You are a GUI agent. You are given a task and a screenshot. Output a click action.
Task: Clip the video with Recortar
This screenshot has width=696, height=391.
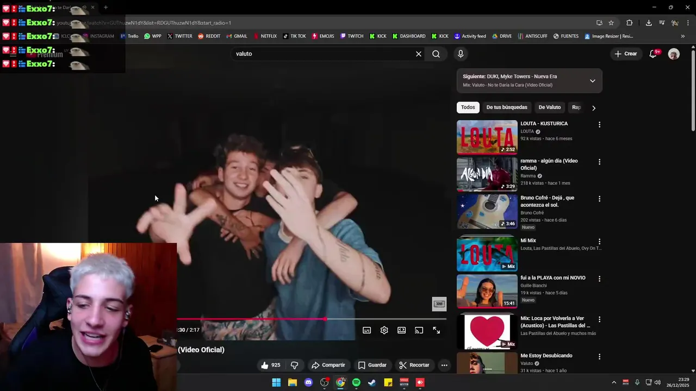(x=414, y=365)
